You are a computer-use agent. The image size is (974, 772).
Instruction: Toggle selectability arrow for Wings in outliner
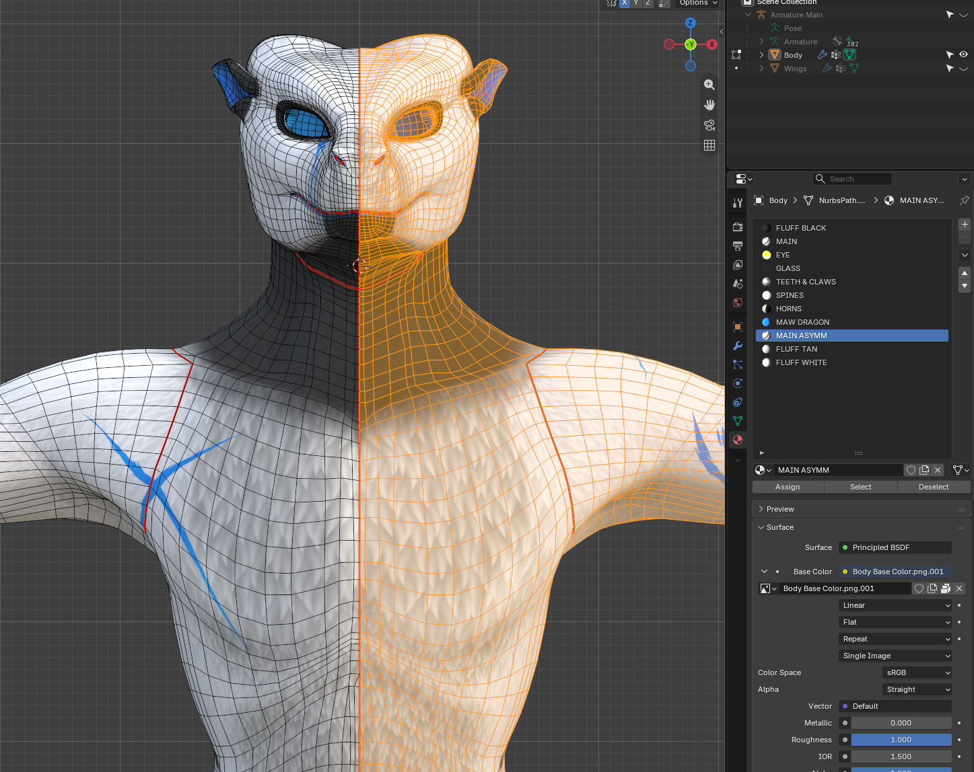click(950, 69)
